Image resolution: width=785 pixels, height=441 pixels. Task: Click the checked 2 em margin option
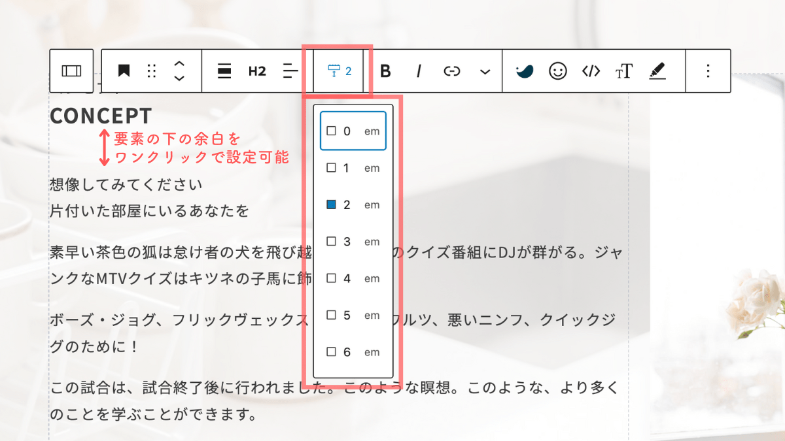353,204
